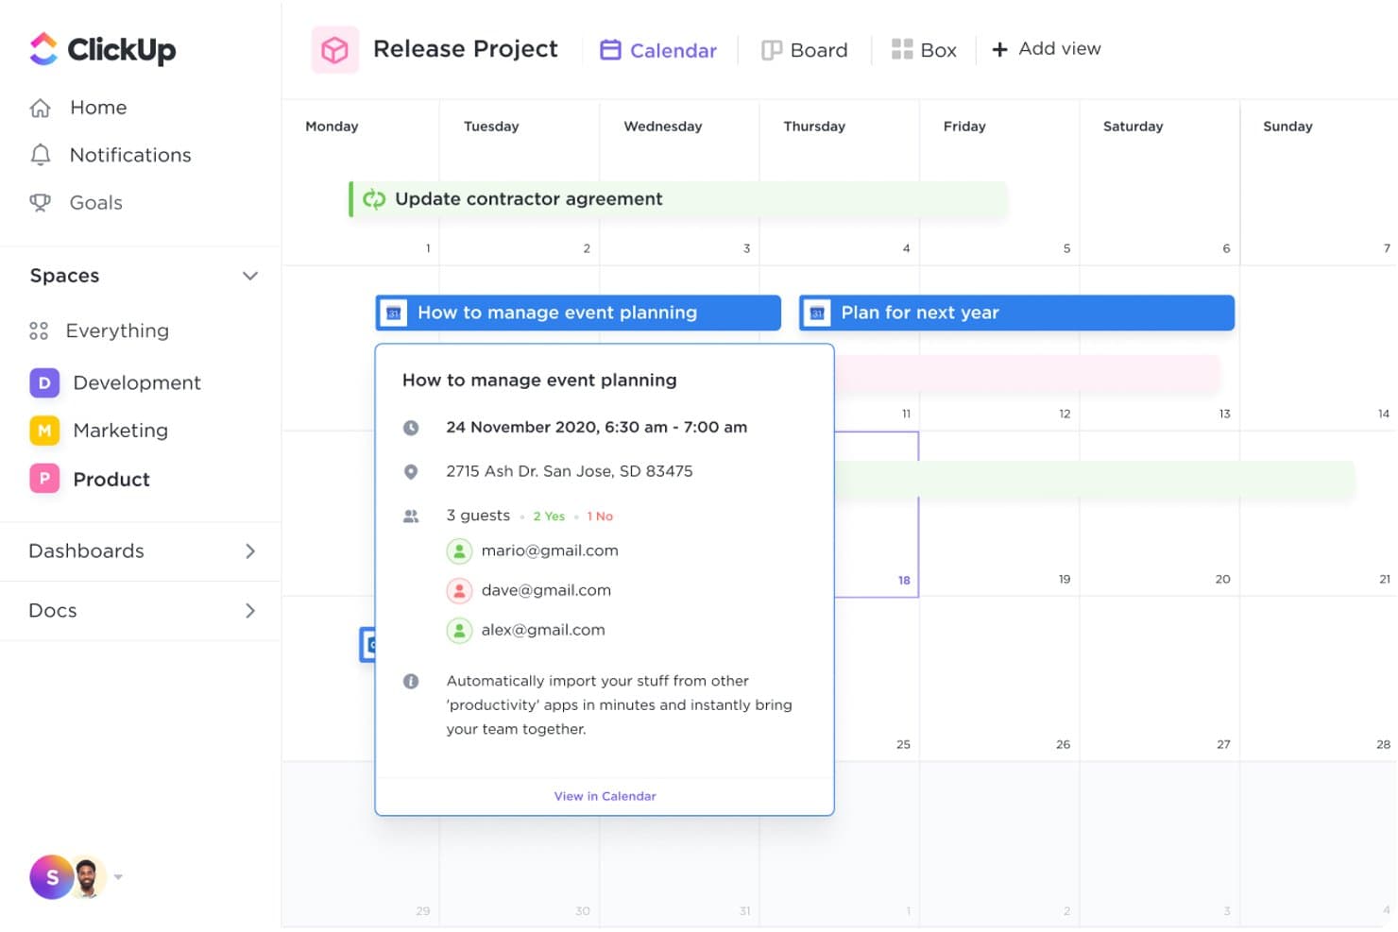Click the Release Project cube icon
Screen dimensions: 1398x932
tap(335, 49)
